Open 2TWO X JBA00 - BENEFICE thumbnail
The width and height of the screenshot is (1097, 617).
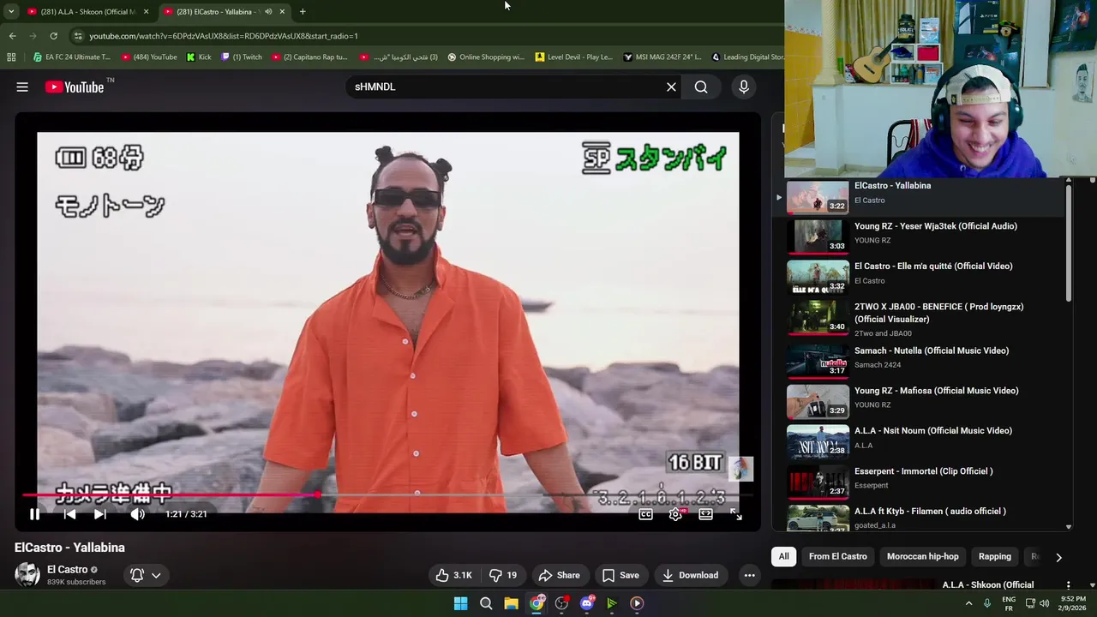(x=818, y=317)
